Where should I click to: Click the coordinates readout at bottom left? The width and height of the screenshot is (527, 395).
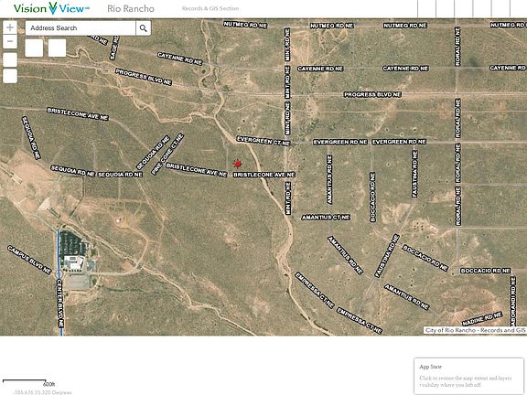[43, 392]
